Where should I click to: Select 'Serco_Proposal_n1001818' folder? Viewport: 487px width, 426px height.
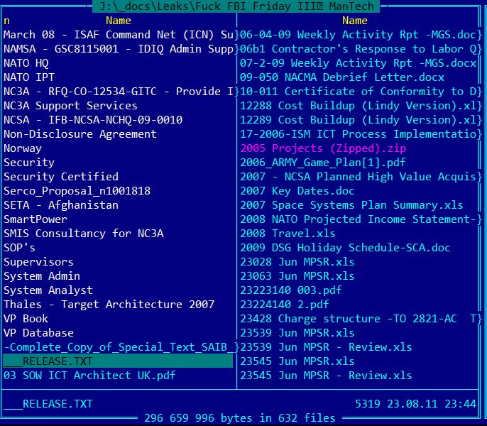(x=77, y=191)
